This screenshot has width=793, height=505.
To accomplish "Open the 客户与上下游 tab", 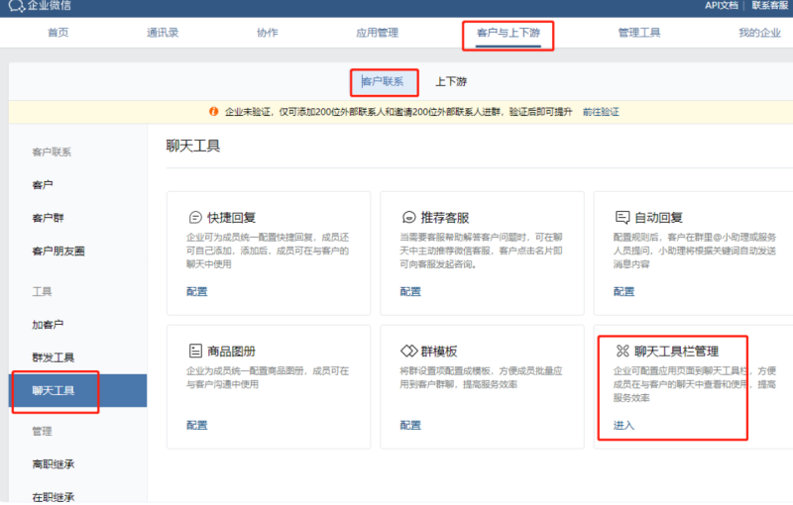I will [509, 33].
